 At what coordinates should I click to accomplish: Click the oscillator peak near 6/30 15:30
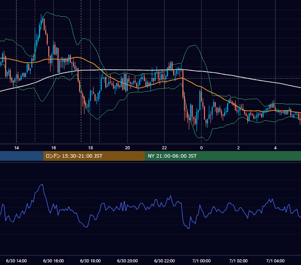(x=42, y=185)
